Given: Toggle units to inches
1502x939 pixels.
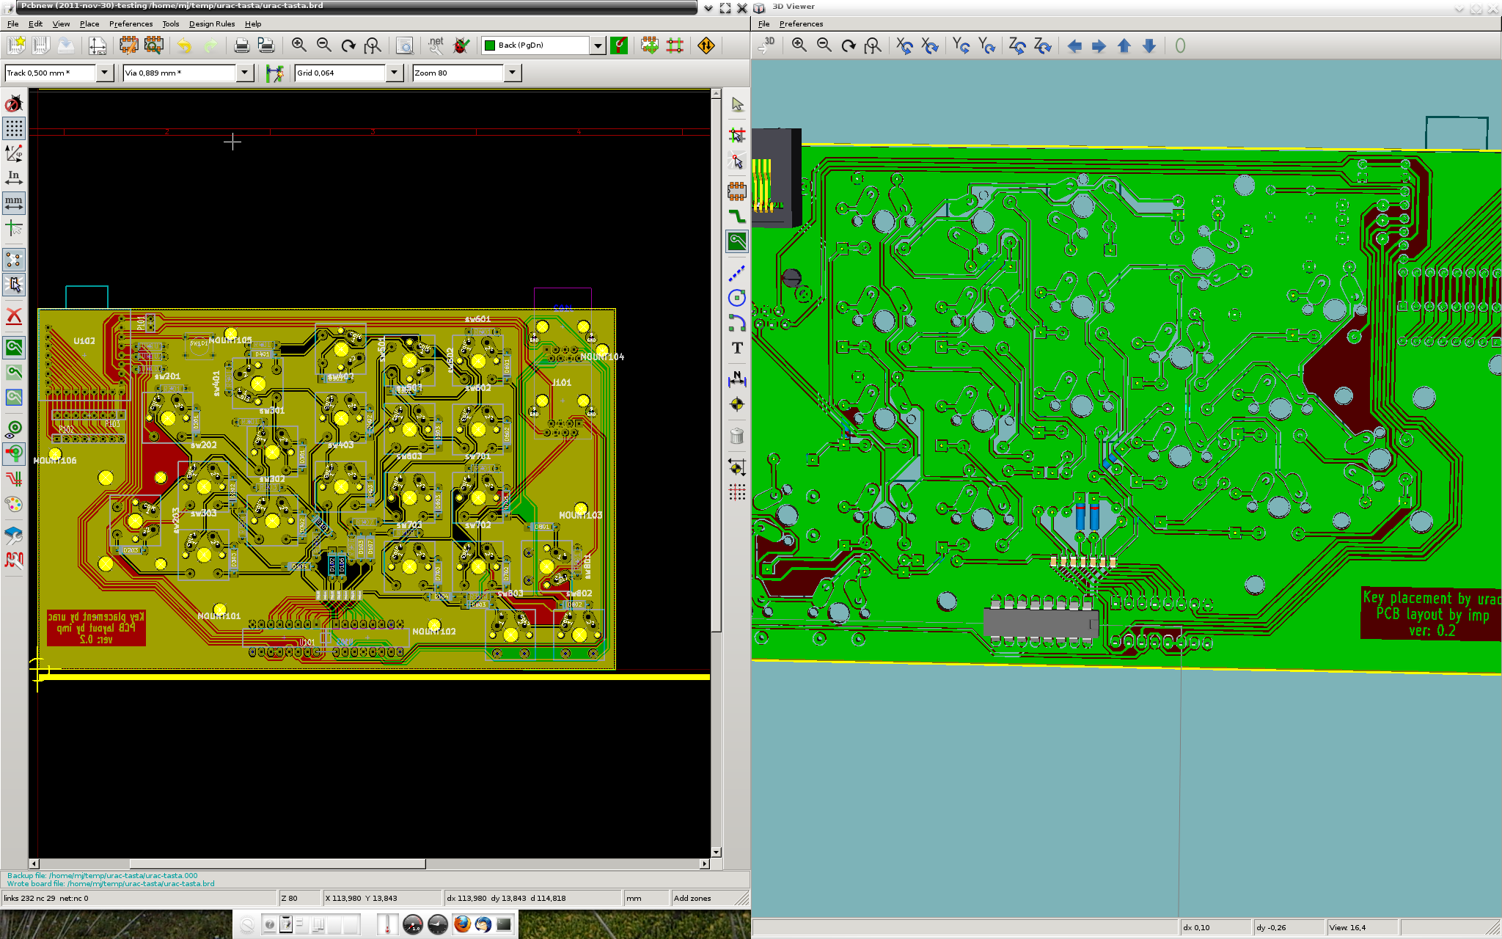Looking at the screenshot, I should click(14, 177).
